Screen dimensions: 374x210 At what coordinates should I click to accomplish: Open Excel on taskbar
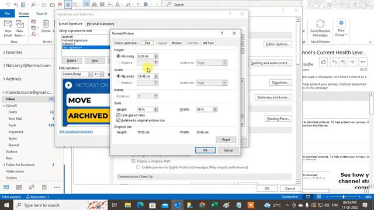pyautogui.click(x=214, y=205)
